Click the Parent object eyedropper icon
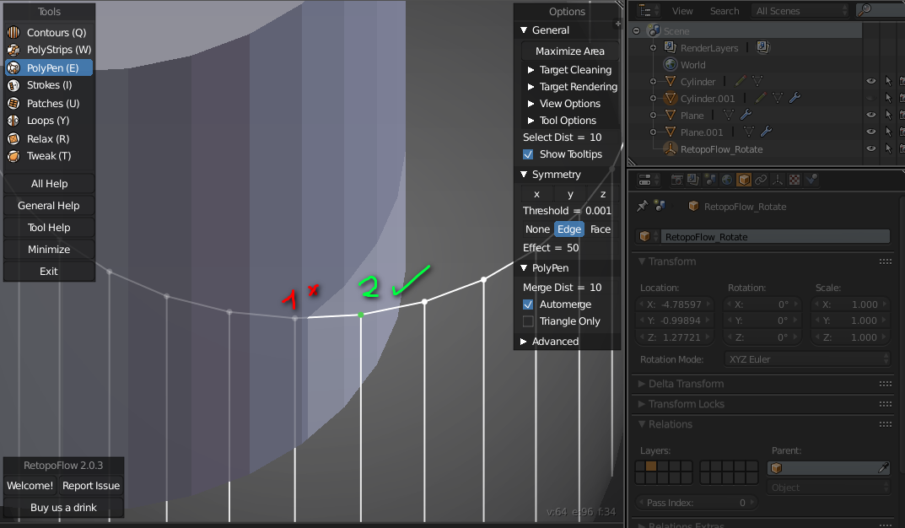 tap(883, 468)
